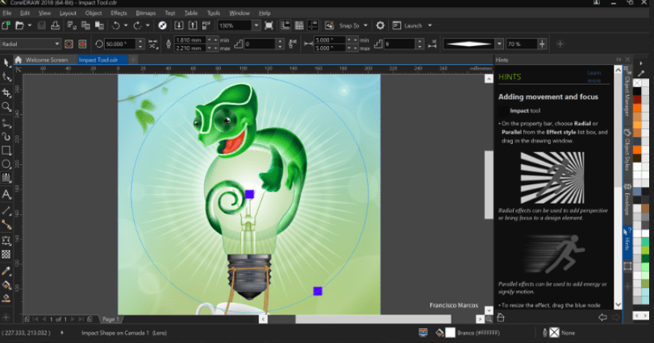Open the Effects menu
The height and width of the screenshot is (343, 654).
[x=119, y=13]
